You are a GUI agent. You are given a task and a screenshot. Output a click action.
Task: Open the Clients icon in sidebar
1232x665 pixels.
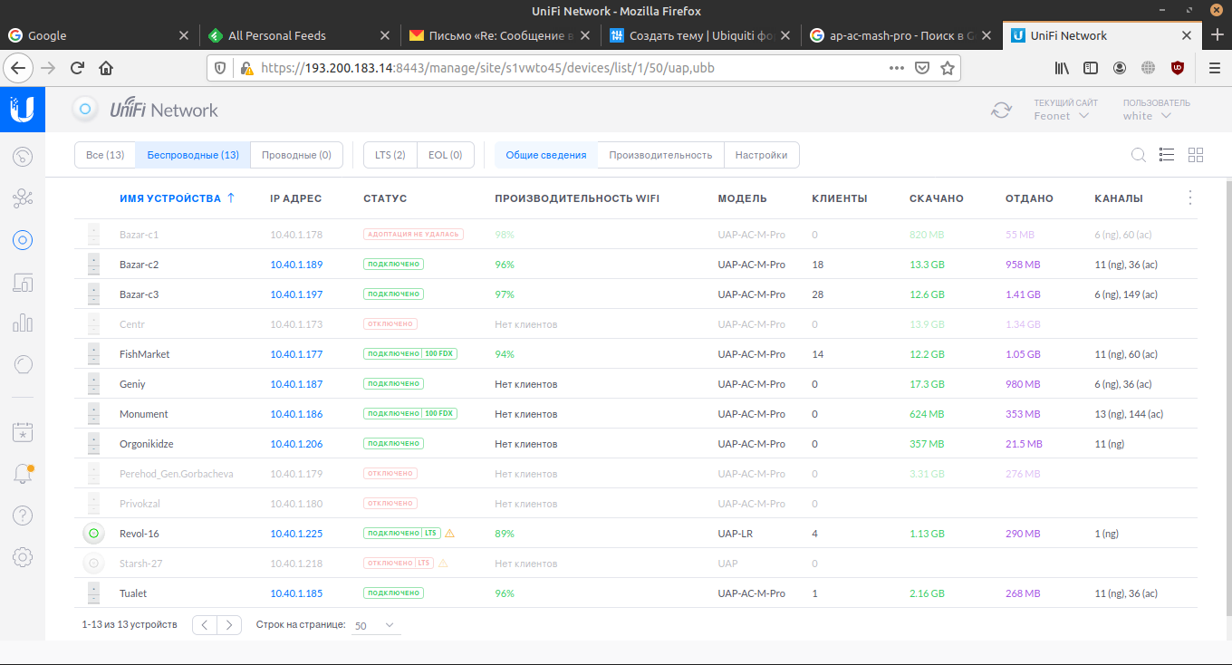click(23, 282)
